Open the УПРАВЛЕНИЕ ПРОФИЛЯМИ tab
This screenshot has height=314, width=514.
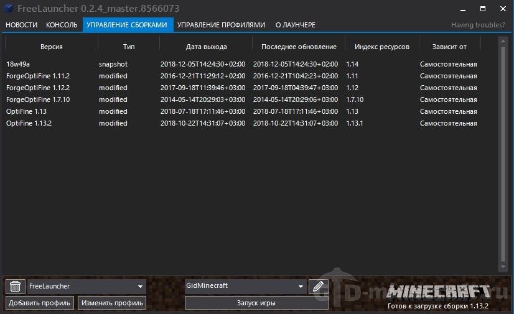(x=222, y=25)
